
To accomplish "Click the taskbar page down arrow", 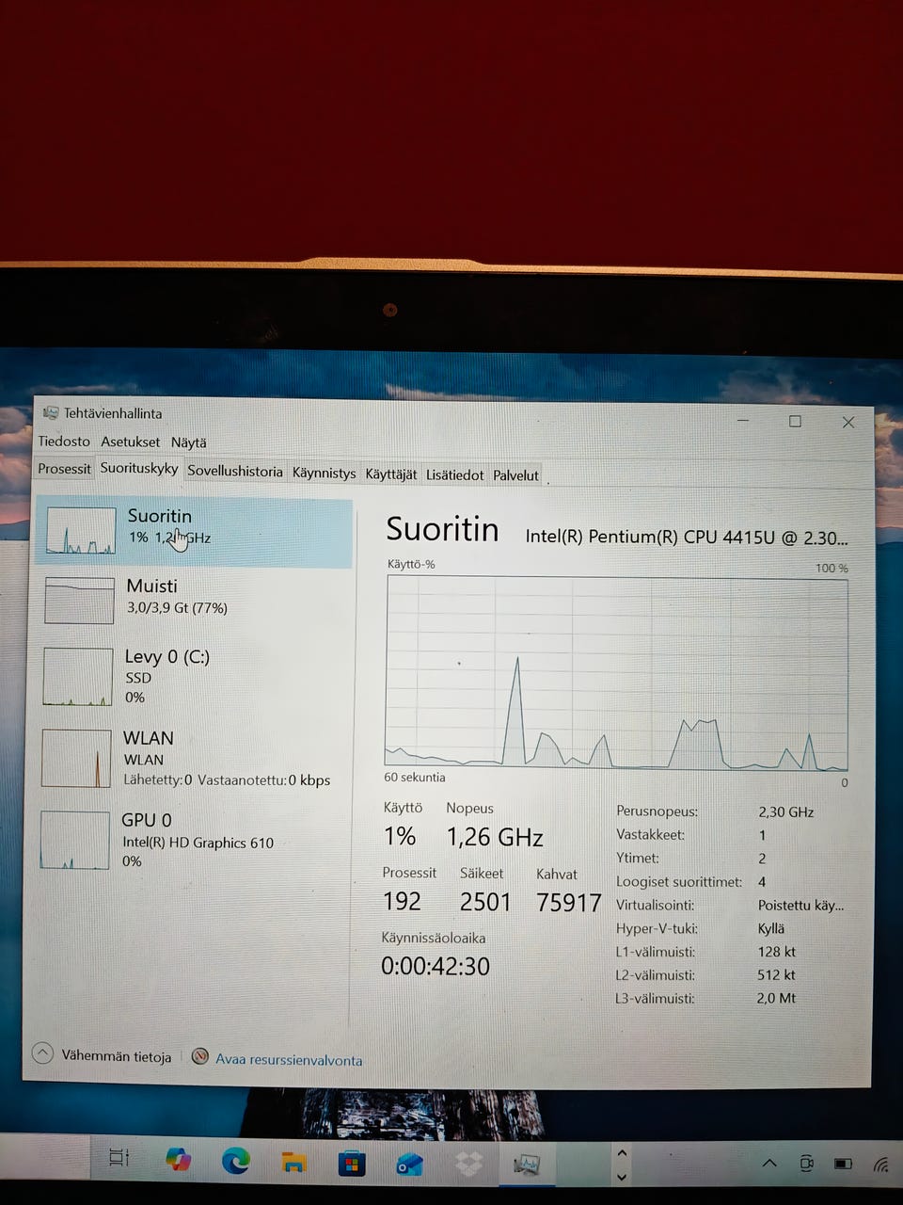I will click(621, 1177).
